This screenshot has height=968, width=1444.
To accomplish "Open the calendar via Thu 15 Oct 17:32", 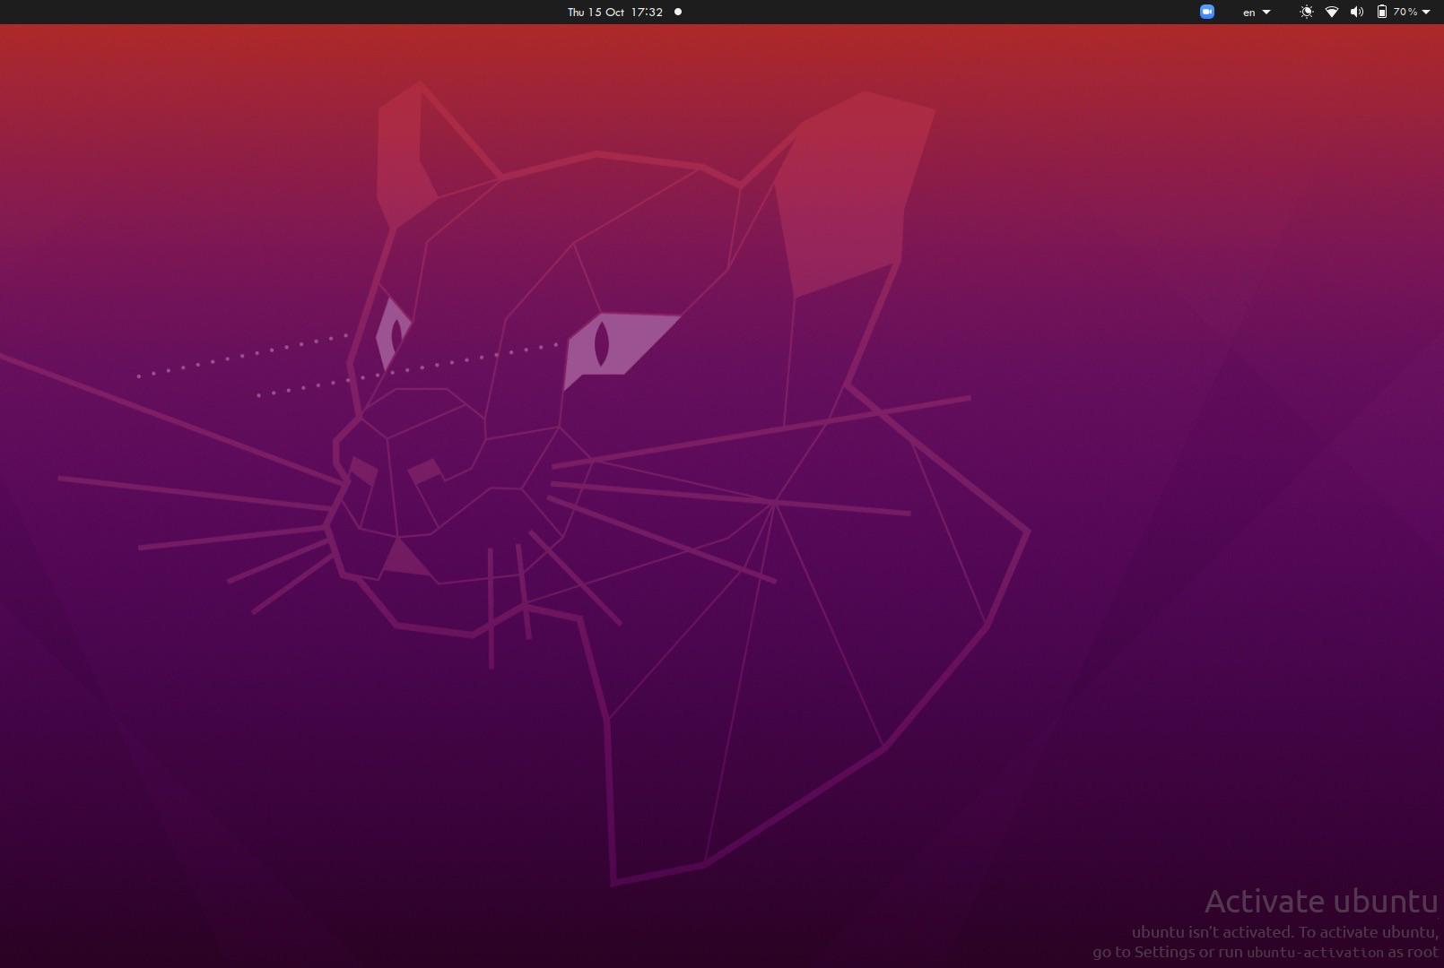I will click(x=615, y=12).
